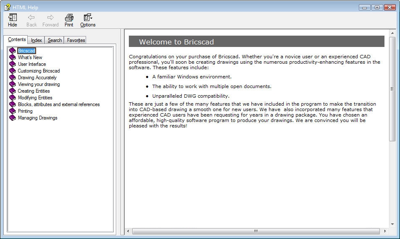Click the vertical scrollbar thumb
Image resolution: width=400 pixels, height=239 pixels.
[x=392, y=89]
